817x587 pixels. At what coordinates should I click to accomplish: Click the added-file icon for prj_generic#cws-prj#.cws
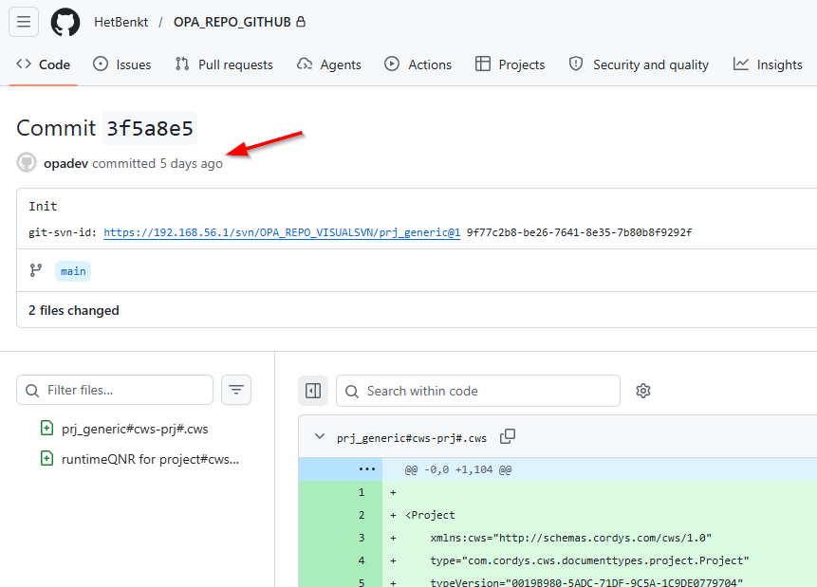[x=46, y=428]
